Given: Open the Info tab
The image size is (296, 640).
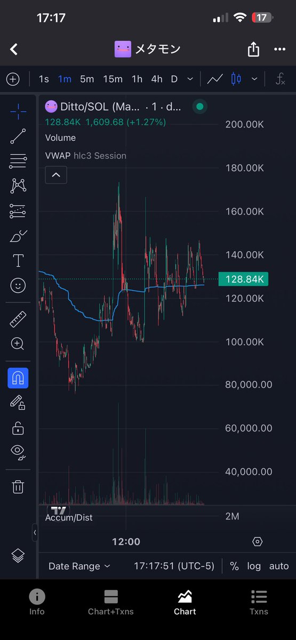Looking at the screenshot, I should [37, 603].
